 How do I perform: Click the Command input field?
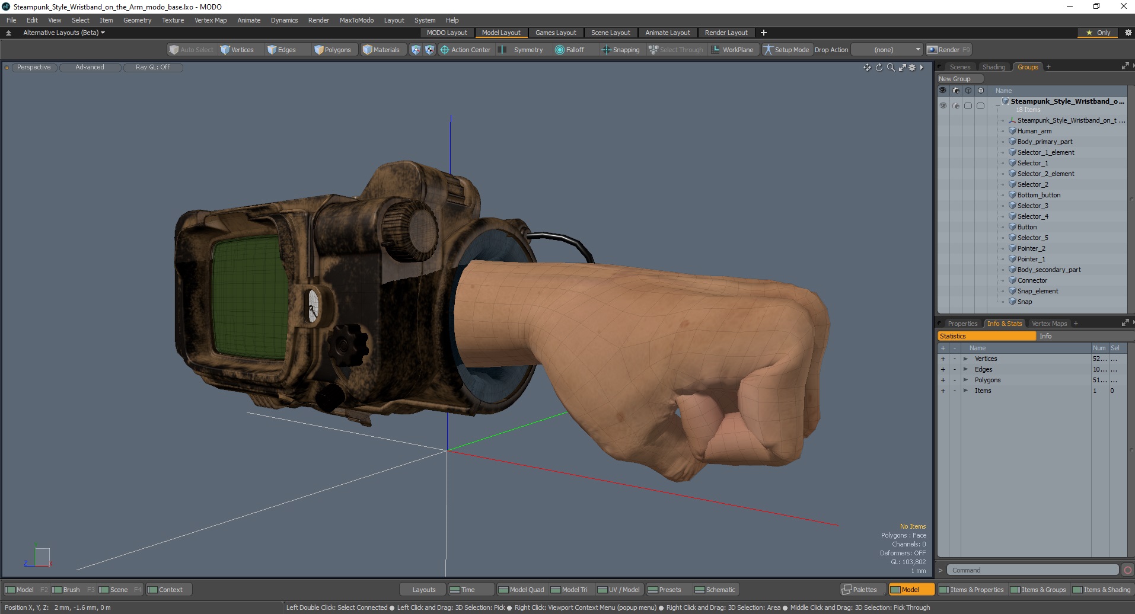coord(1032,570)
